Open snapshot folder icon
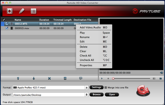The height and width of the screenshot is (105, 165). coord(161,79)
